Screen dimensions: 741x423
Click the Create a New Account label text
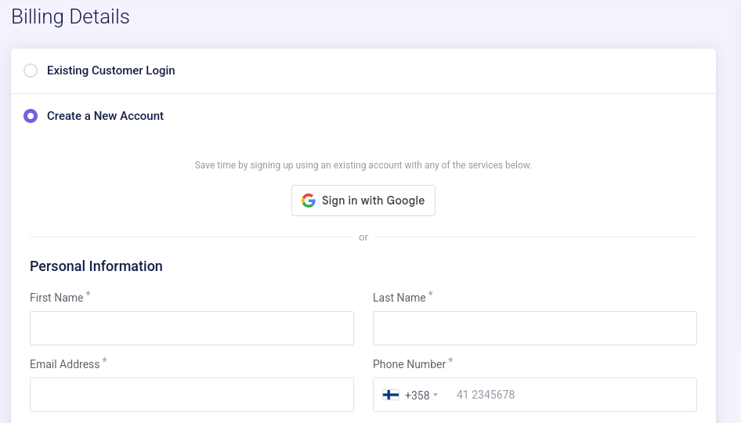105,116
